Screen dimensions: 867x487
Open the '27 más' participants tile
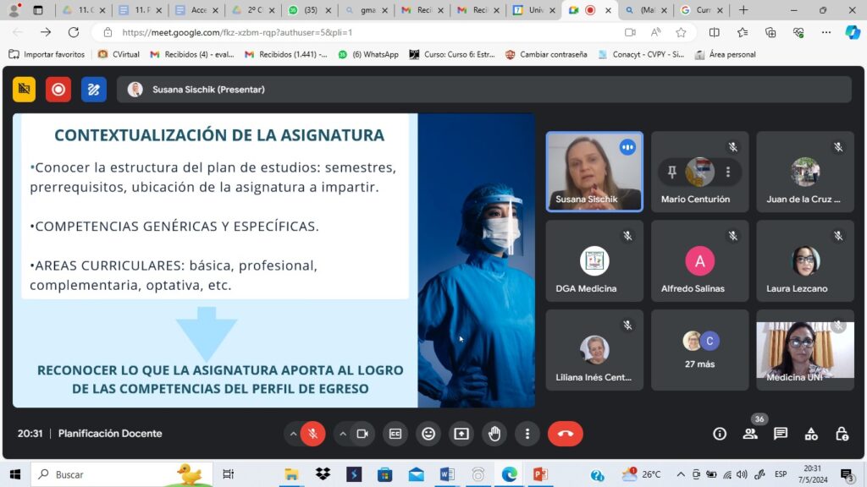(699, 349)
